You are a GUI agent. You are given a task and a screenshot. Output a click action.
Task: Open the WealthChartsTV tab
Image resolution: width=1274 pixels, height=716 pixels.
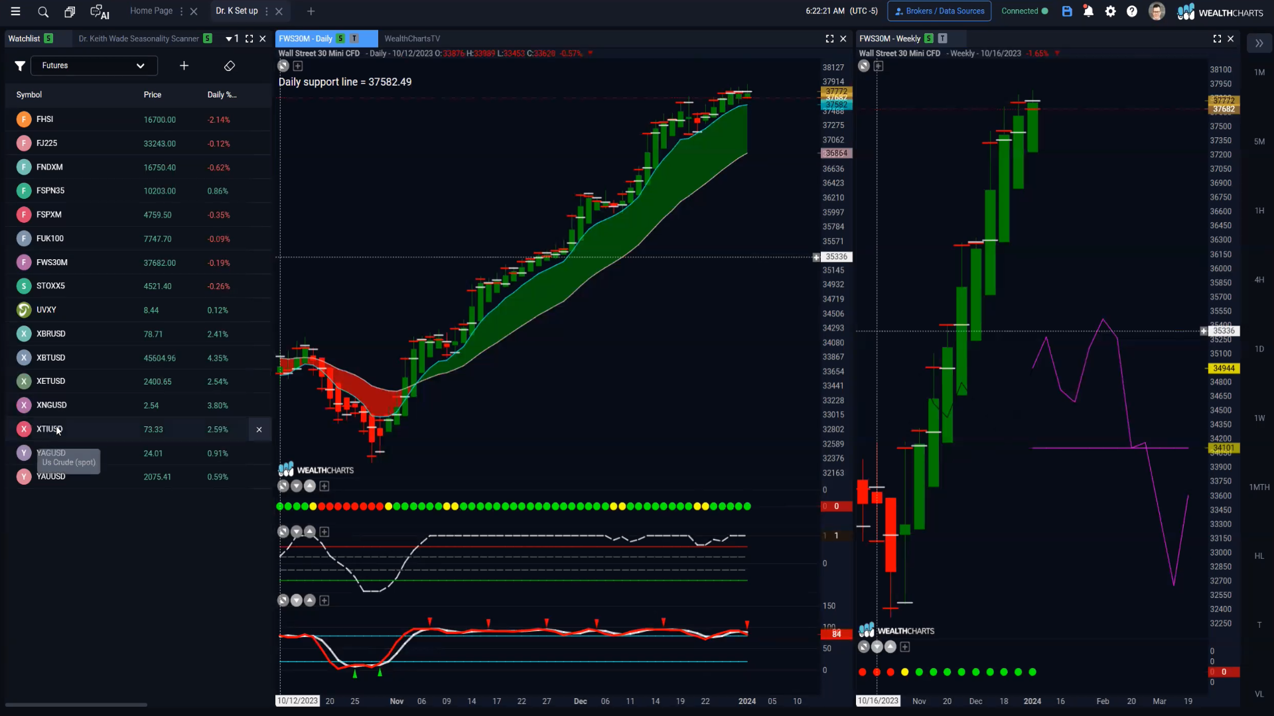click(412, 38)
